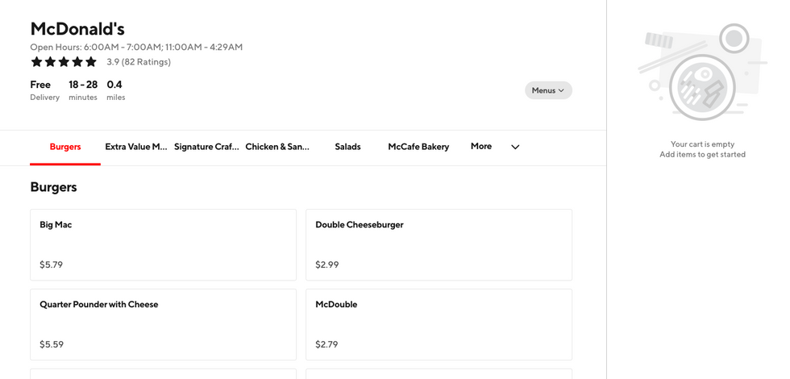Switch to Extra Value Meals tab
This screenshot has width=790, height=379.
136,147
